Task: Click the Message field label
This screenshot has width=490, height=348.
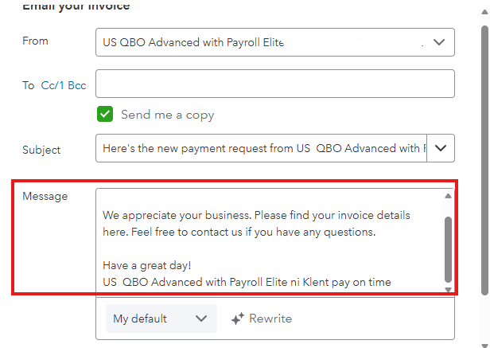Action: coord(45,196)
